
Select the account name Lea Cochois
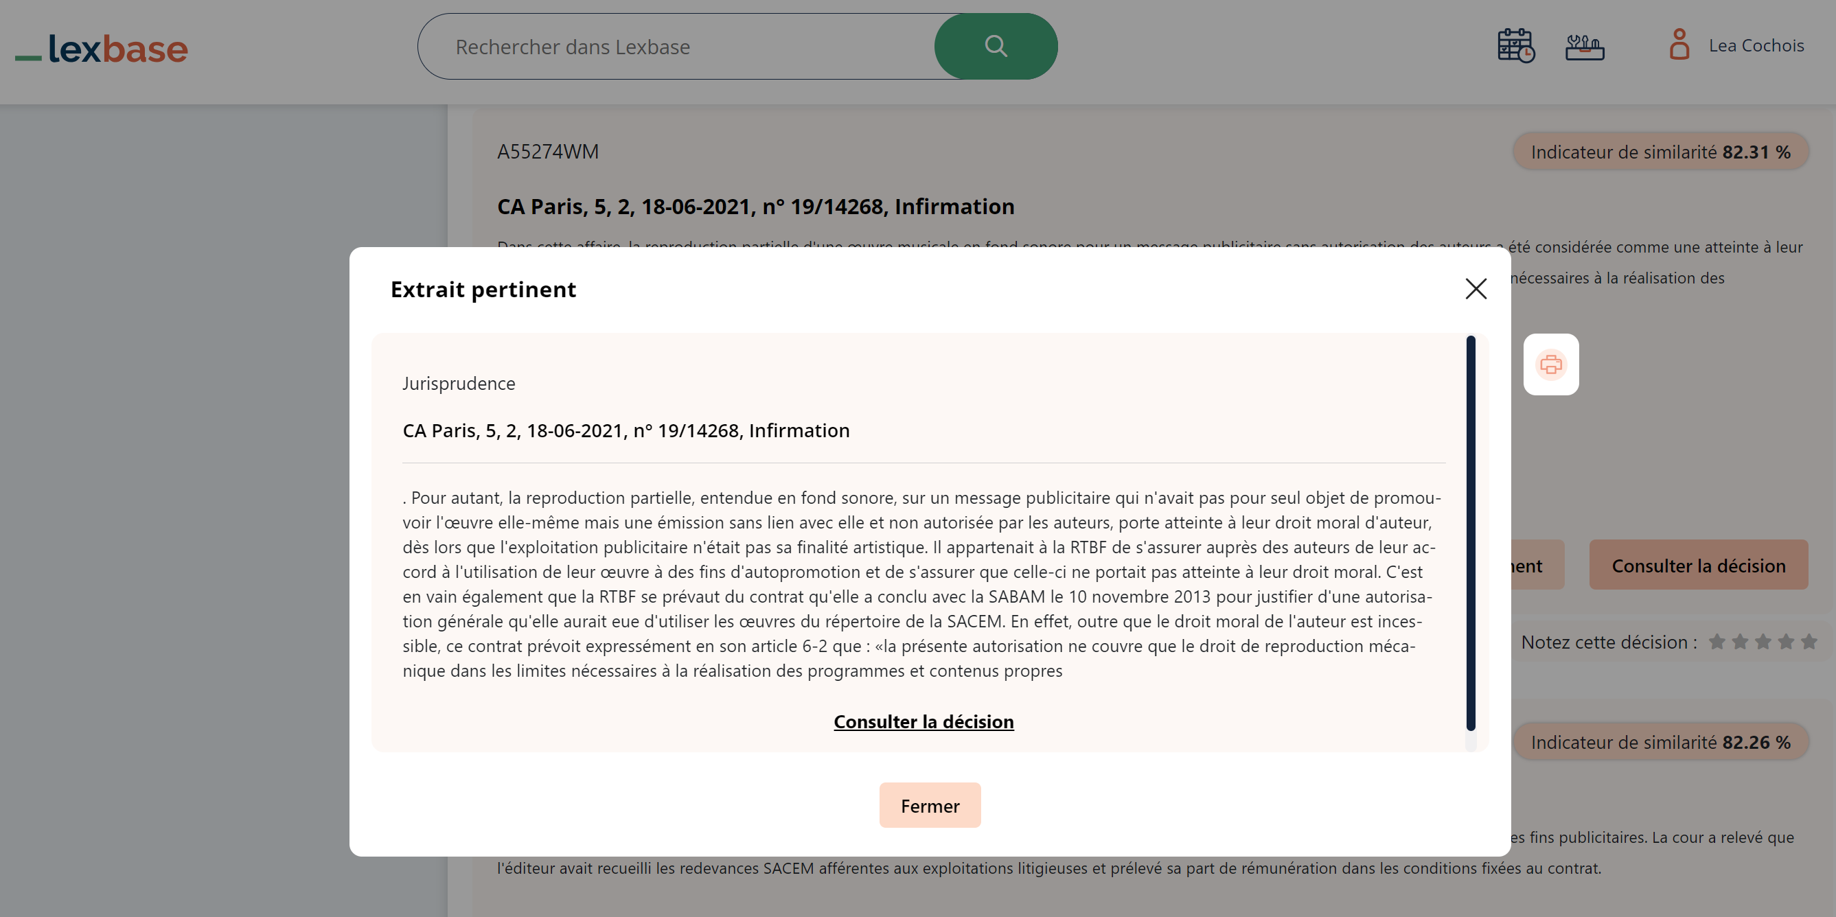(x=1756, y=45)
